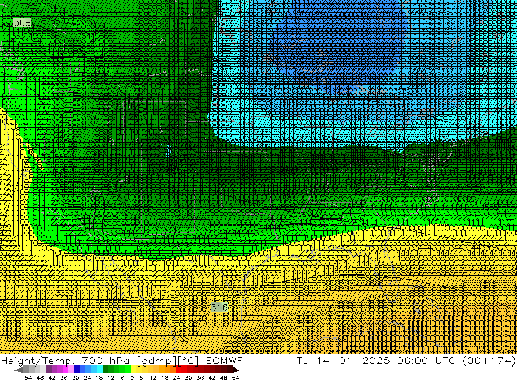Click the ECMWF model label

224,360
